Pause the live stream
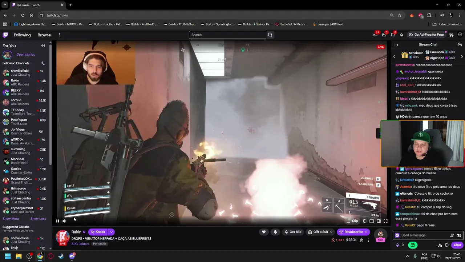Viewport: 465px width, 262px height. click(x=57, y=221)
